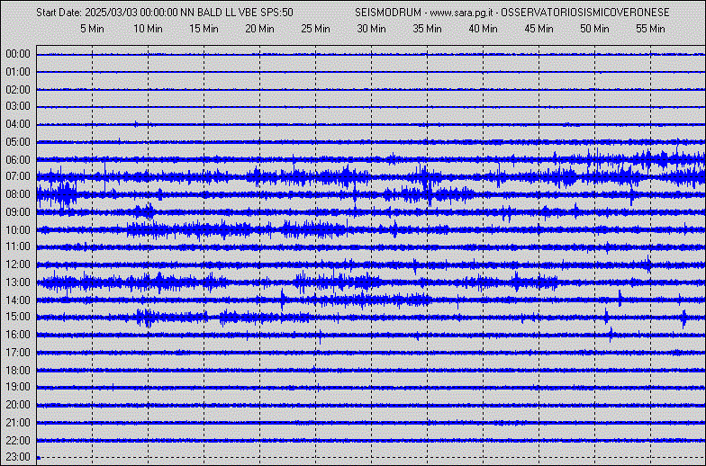Click the 10 Min column header

148,29
